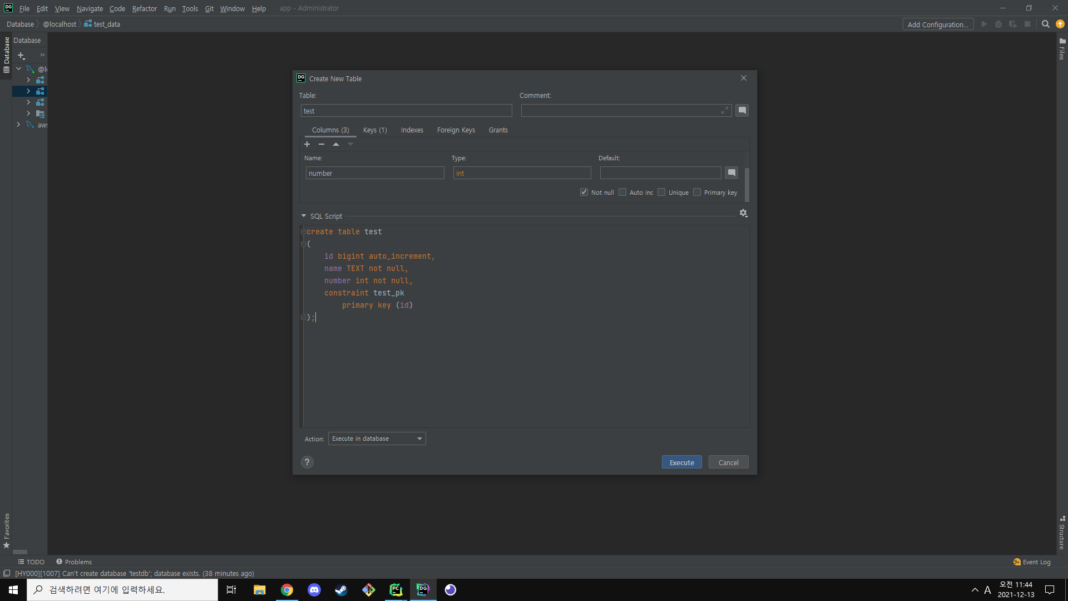1068x601 pixels.
Task: Check the Primary key checkbox
Action: pos(697,192)
